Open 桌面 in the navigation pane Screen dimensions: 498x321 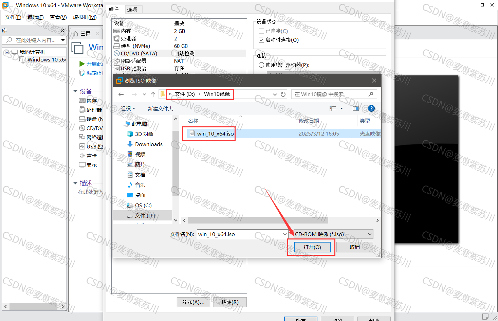click(136, 195)
